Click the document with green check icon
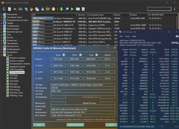This screenshot has width=179, height=129. [x=83, y=9]
